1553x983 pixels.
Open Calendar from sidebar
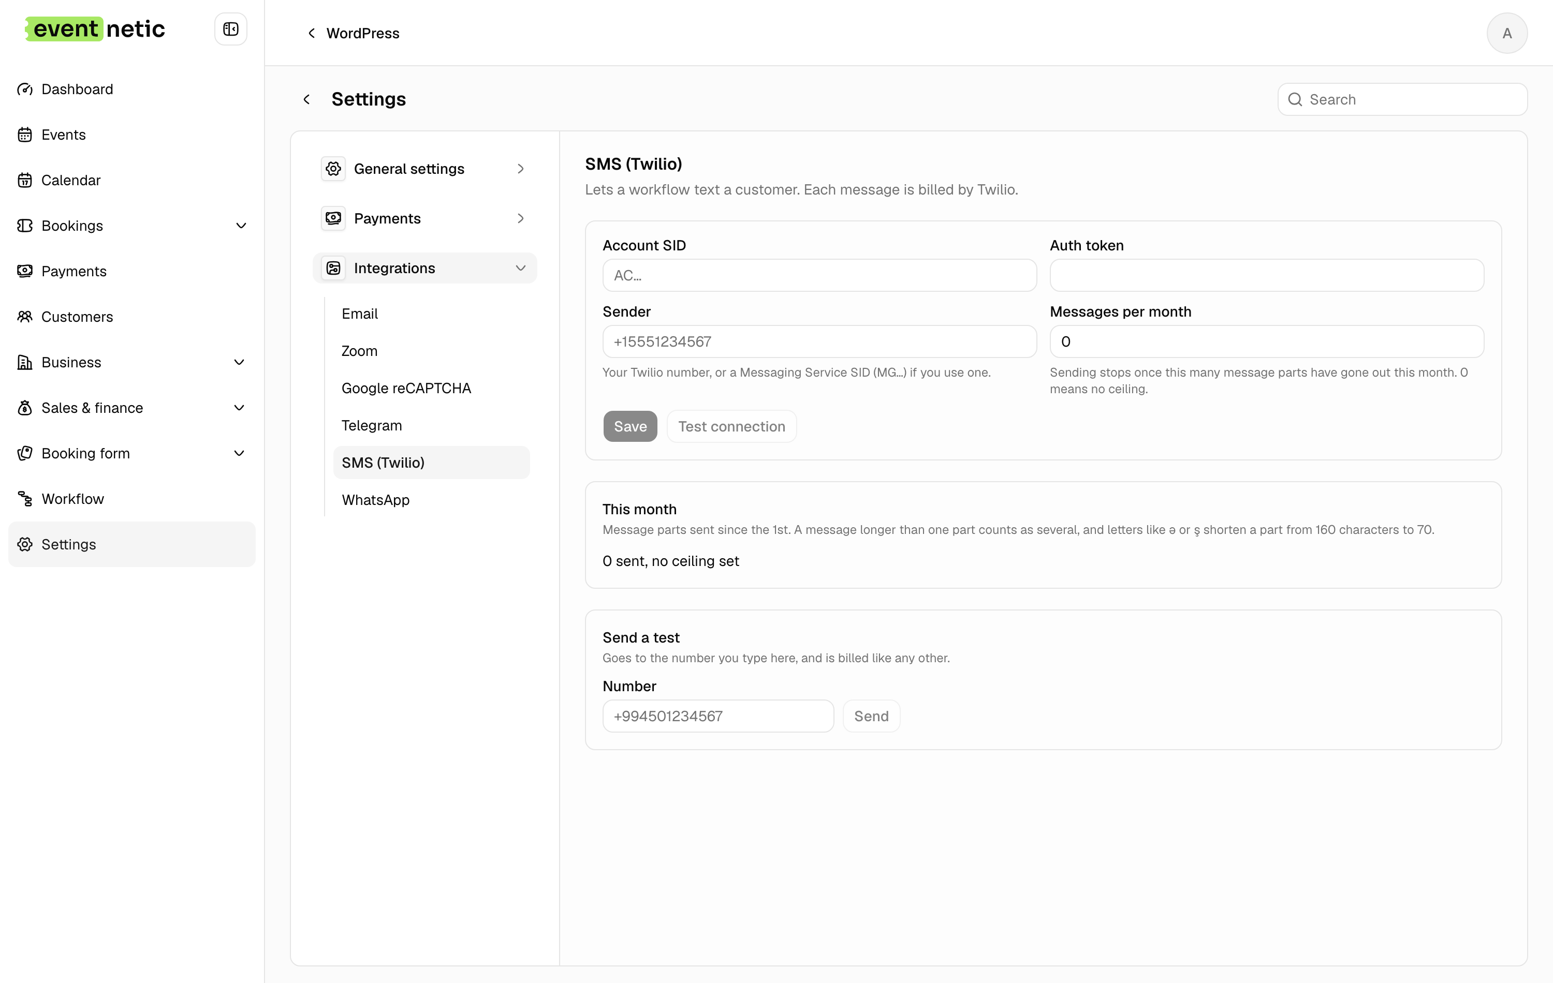(131, 180)
